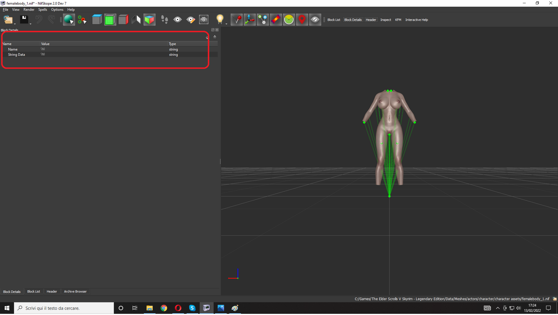Switch to bottom Block Details tab

pos(12,292)
